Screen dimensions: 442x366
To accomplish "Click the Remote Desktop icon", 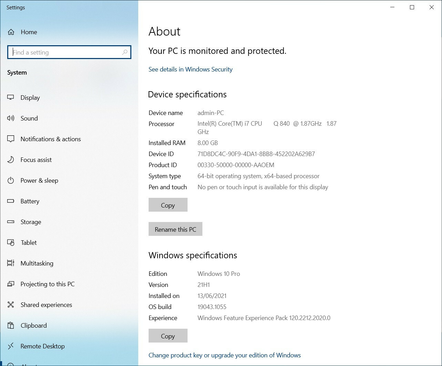I will click(11, 346).
